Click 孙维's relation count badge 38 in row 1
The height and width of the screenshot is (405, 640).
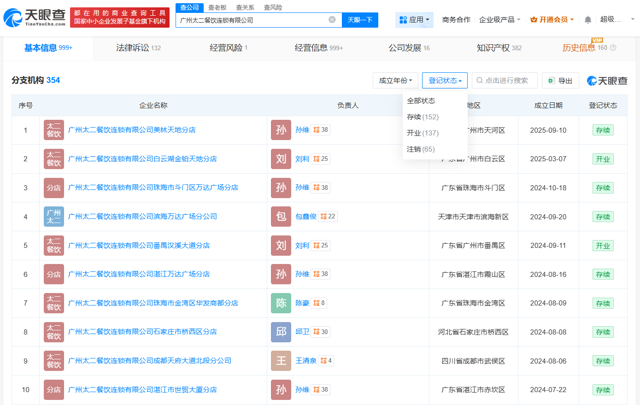pos(321,130)
